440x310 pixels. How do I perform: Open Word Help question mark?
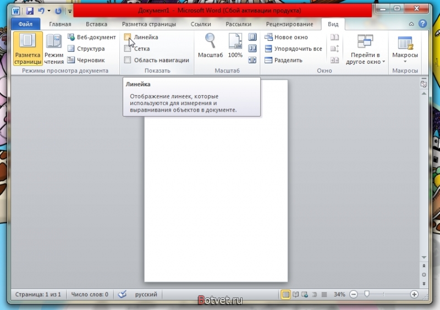pyautogui.click(x=422, y=24)
